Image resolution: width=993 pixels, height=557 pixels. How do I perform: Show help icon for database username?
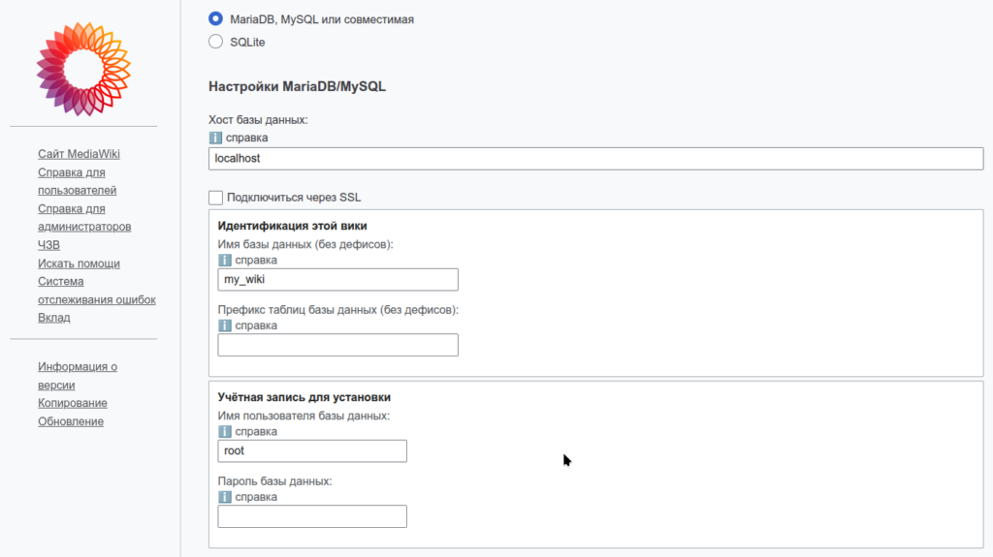224,431
